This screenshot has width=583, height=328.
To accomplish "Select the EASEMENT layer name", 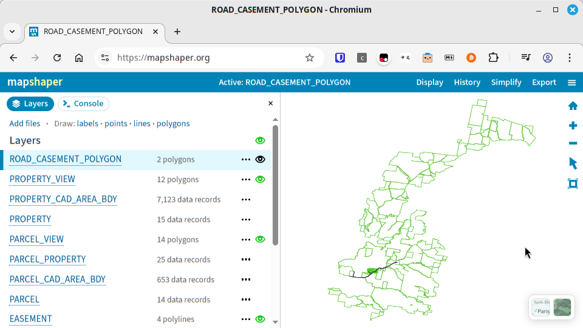I will click(x=30, y=319).
